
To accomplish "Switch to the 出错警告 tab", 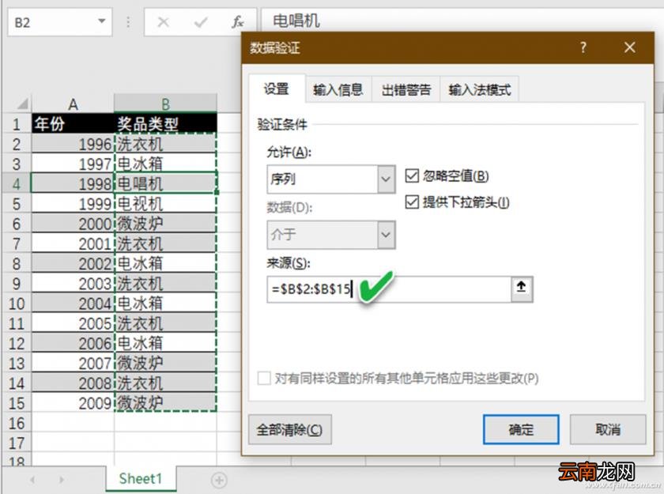I will 406,89.
